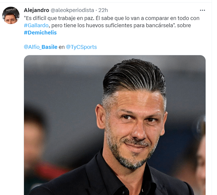The height and width of the screenshot is (195, 217).
Task: Open the #Gallardo hashtag
Action: pyautogui.click(x=36, y=25)
